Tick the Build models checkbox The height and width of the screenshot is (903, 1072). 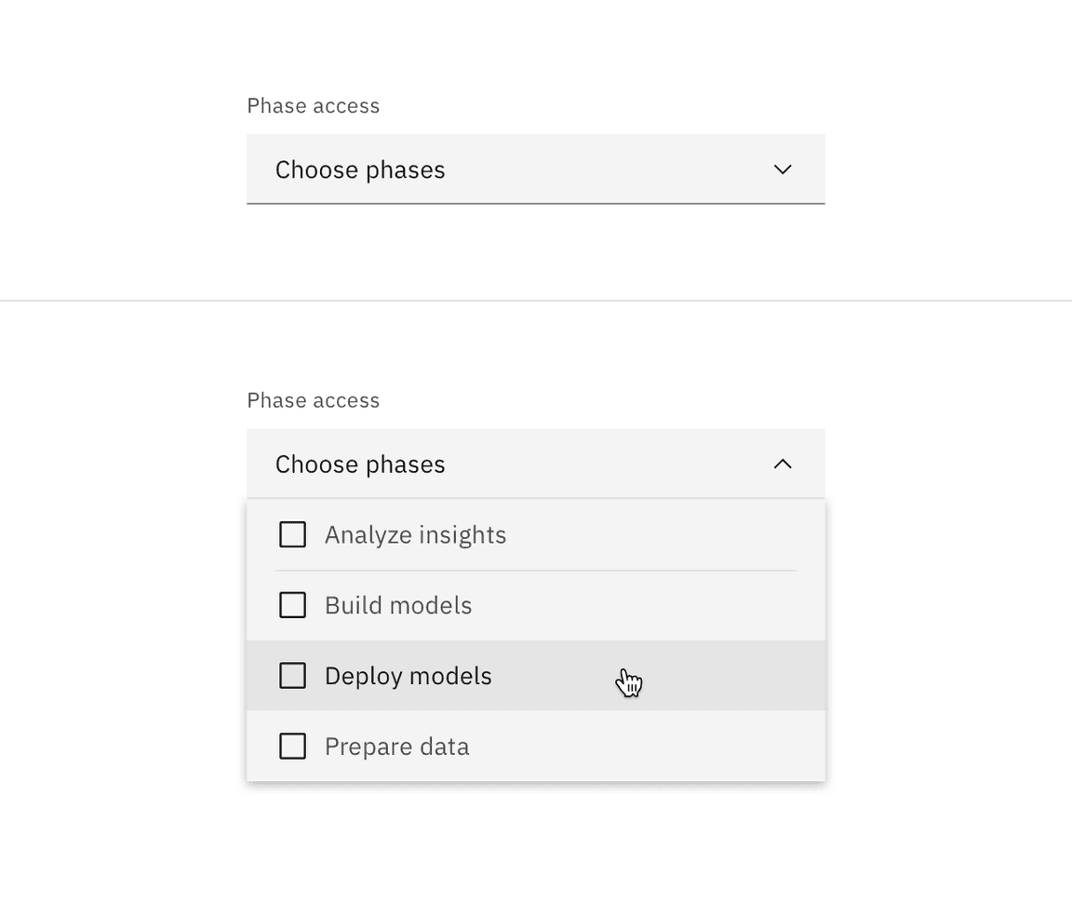(x=293, y=605)
